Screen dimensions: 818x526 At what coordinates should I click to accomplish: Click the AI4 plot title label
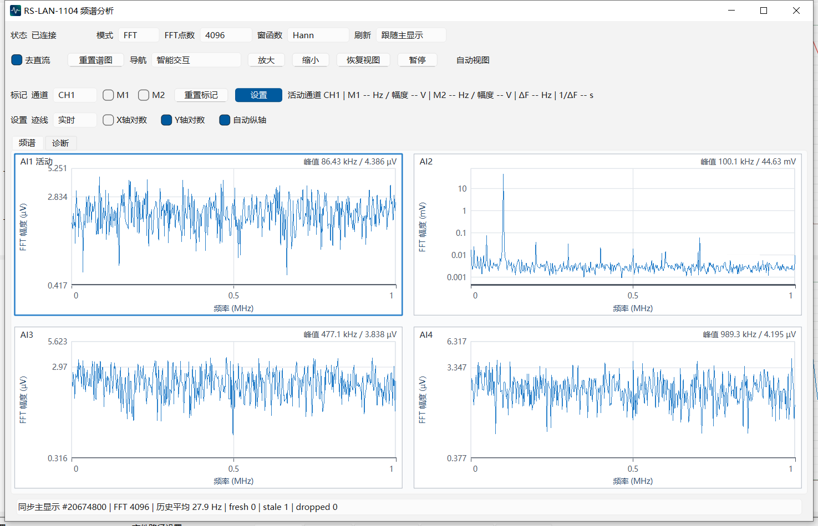coord(426,334)
